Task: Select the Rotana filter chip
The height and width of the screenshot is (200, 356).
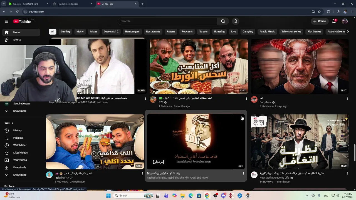Action: pos(171,31)
